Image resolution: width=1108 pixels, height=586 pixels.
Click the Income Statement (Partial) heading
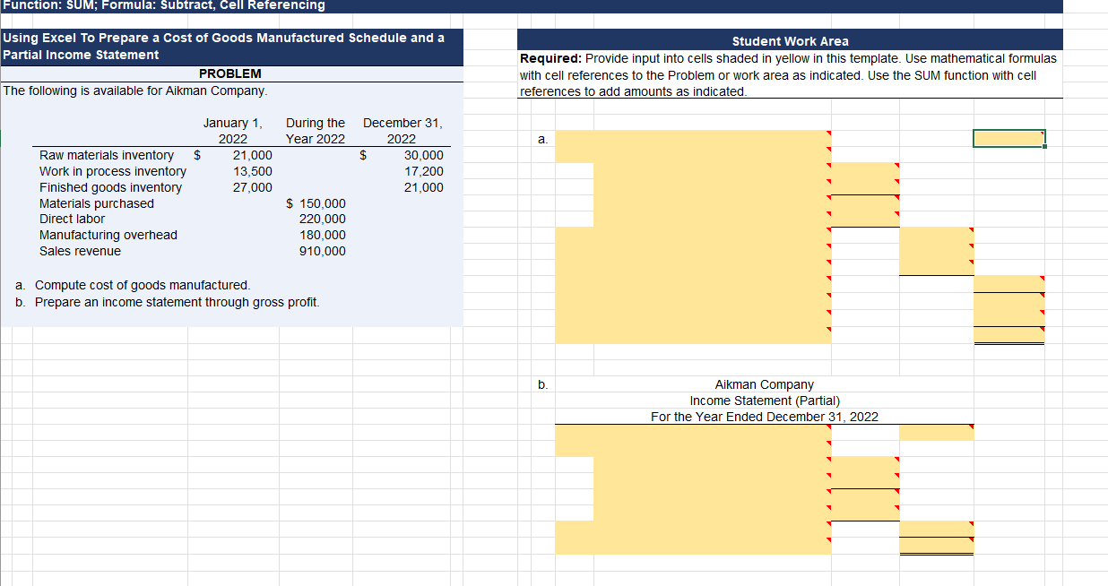[x=763, y=401]
